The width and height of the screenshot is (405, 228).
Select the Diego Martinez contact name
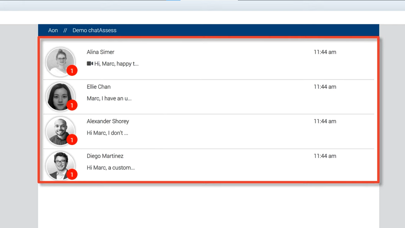105,156
